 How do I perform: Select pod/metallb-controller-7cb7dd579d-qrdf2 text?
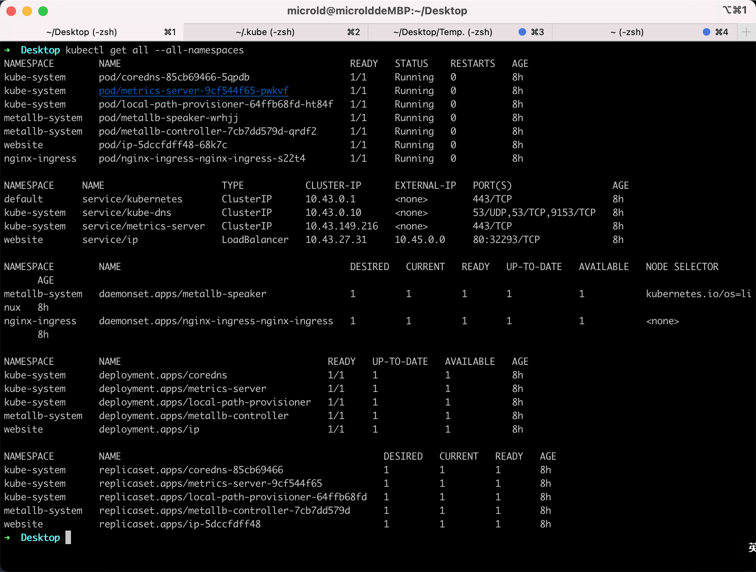(208, 131)
